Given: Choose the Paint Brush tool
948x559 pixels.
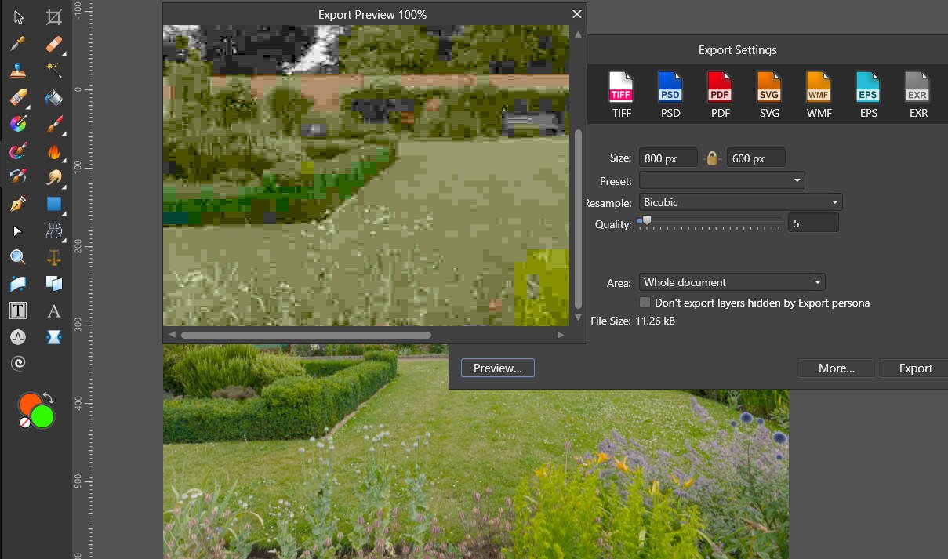Looking at the screenshot, I should point(54,124).
